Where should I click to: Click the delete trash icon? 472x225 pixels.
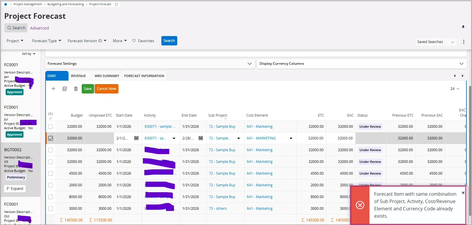point(76,89)
